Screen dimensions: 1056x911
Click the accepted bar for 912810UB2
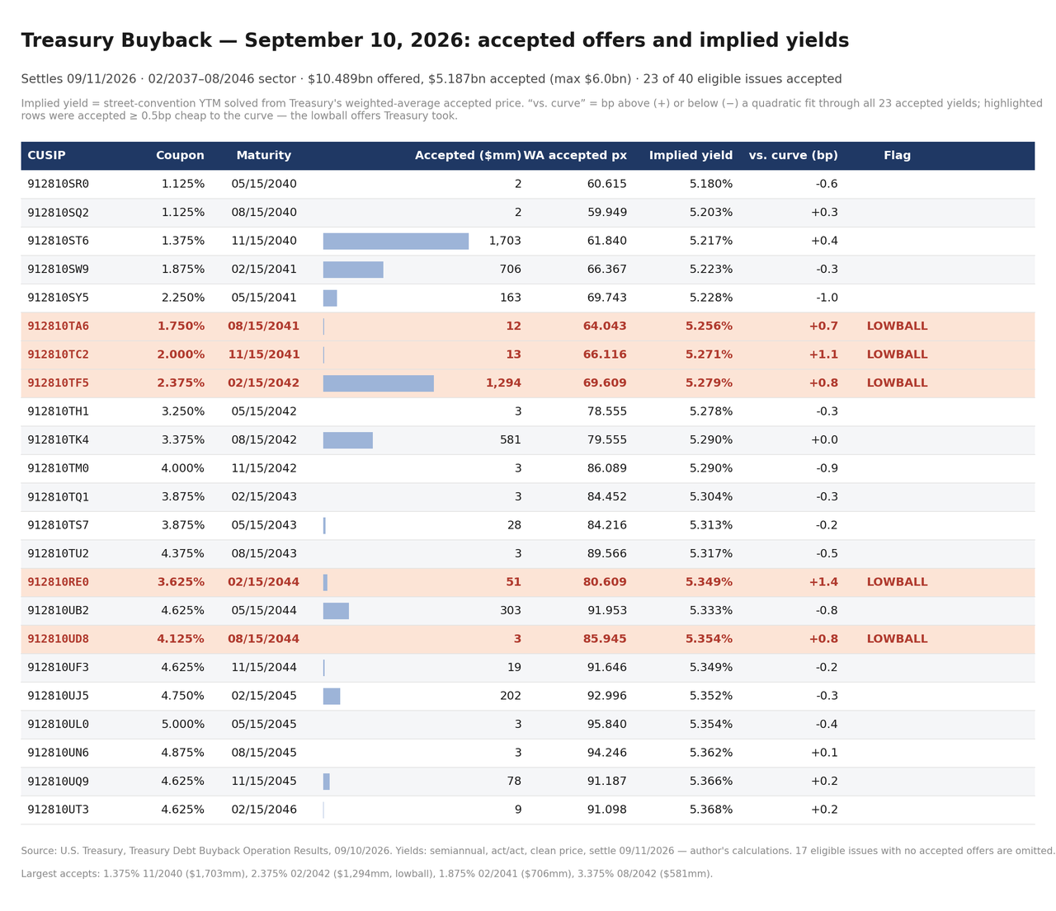(x=336, y=611)
